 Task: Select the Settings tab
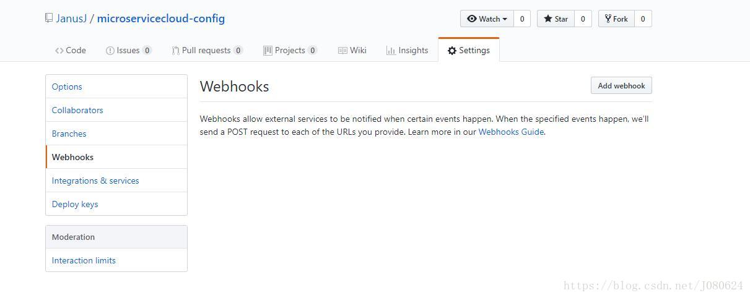pos(469,50)
